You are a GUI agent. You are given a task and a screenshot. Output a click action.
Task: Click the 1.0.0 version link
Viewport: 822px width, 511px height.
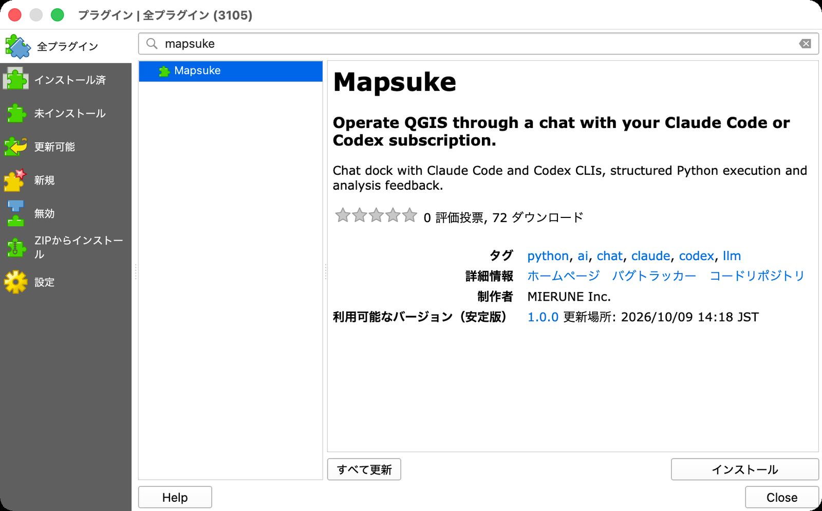(543, 317)
